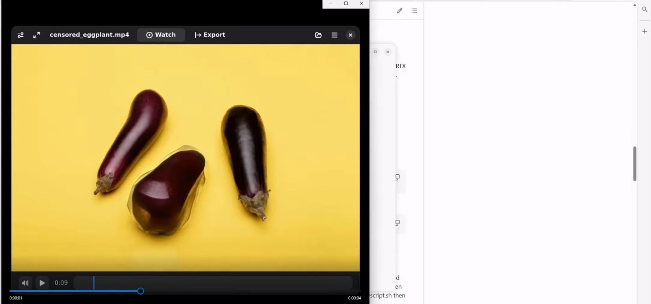Click the video preview of eggplants

coord(186,158)
